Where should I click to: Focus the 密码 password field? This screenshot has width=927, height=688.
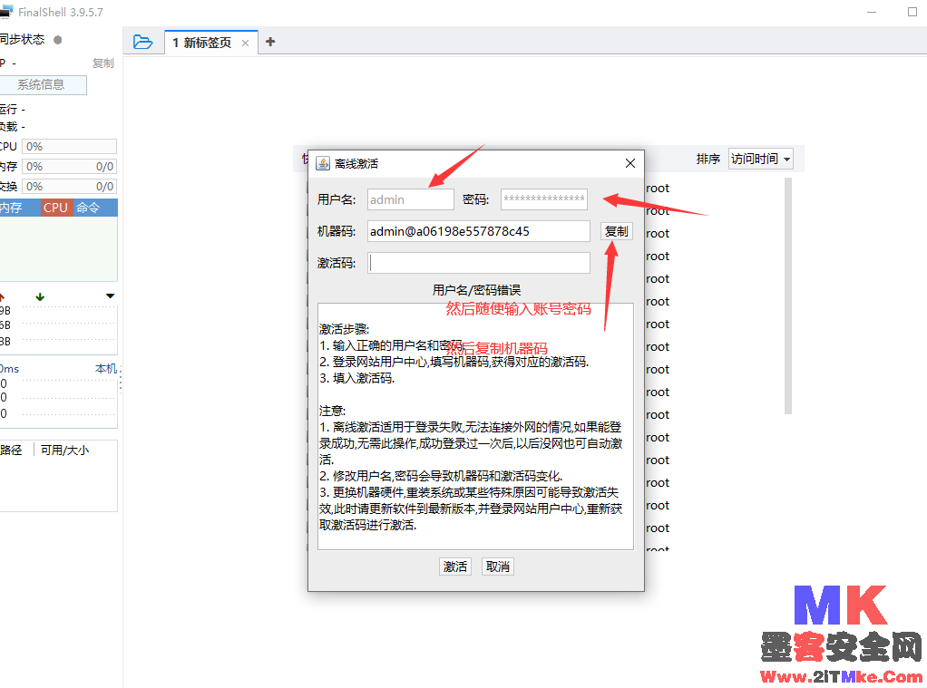[x=544, y=199]
